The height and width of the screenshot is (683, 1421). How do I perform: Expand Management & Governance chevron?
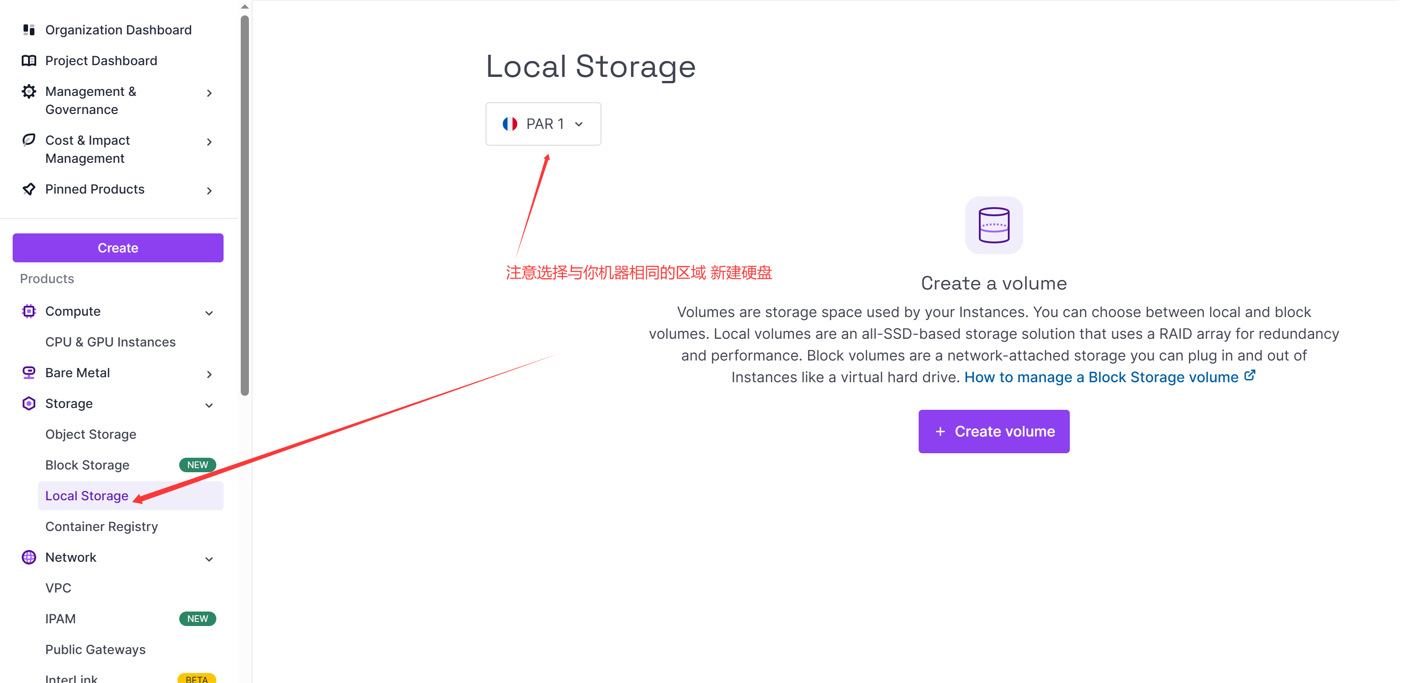209,93
